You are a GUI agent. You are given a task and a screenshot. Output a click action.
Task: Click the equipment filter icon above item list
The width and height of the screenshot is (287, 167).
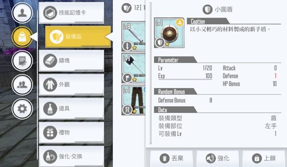[126, 8]
